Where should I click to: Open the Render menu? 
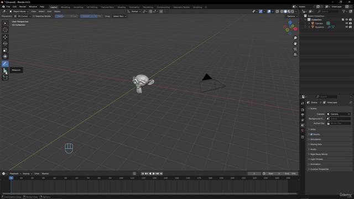(23, 7)
